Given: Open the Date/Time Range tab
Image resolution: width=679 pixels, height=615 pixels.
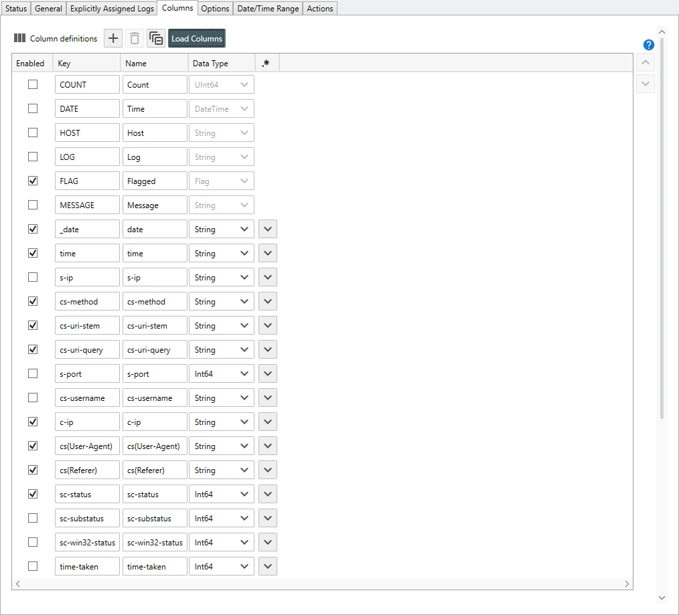Looking at the screenshot, I should (268, 9).
